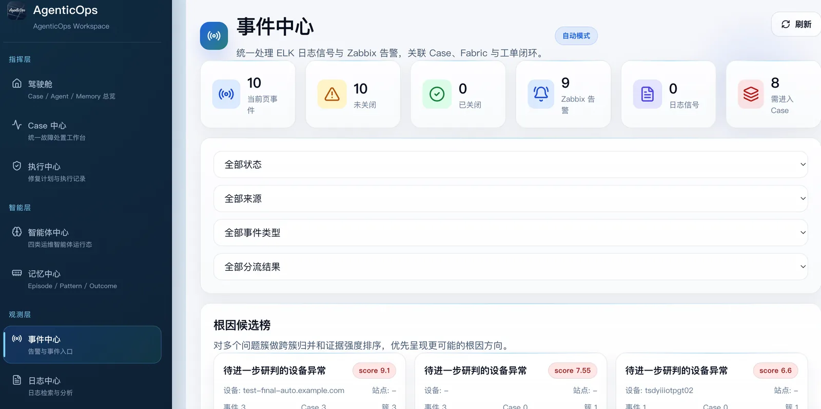
Task: Click the shield icon beside 执行中心
Action: point(17,166)
